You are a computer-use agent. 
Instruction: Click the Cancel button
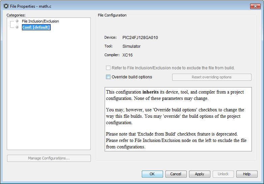coord(176,174)
